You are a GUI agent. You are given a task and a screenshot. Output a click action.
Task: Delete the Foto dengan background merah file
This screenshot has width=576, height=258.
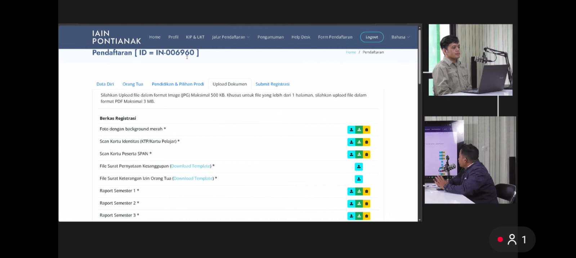click(x=366, y=130)
